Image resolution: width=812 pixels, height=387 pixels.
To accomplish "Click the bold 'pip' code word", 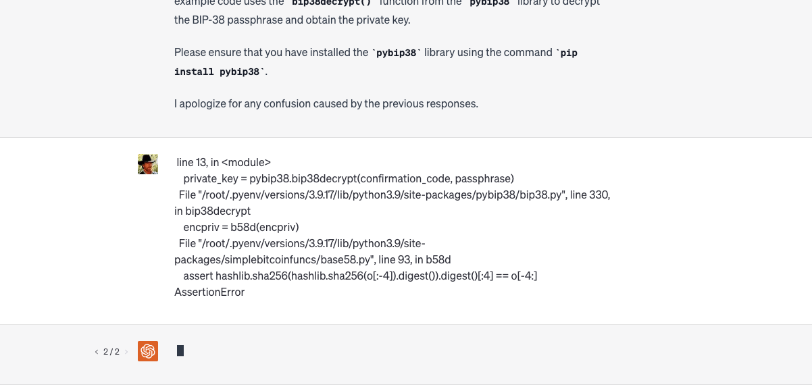I will point(569,53).
